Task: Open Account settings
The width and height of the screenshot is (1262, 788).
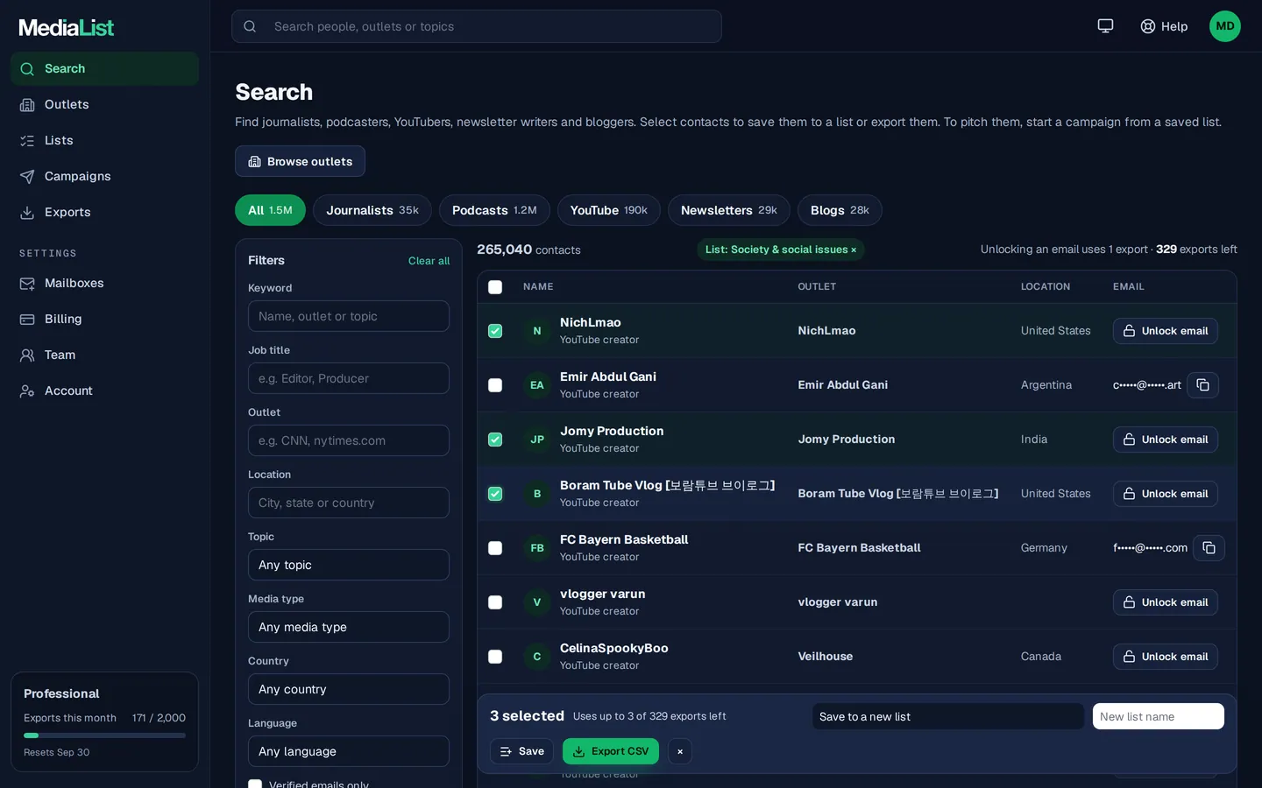Action: (x=104, y=390)
